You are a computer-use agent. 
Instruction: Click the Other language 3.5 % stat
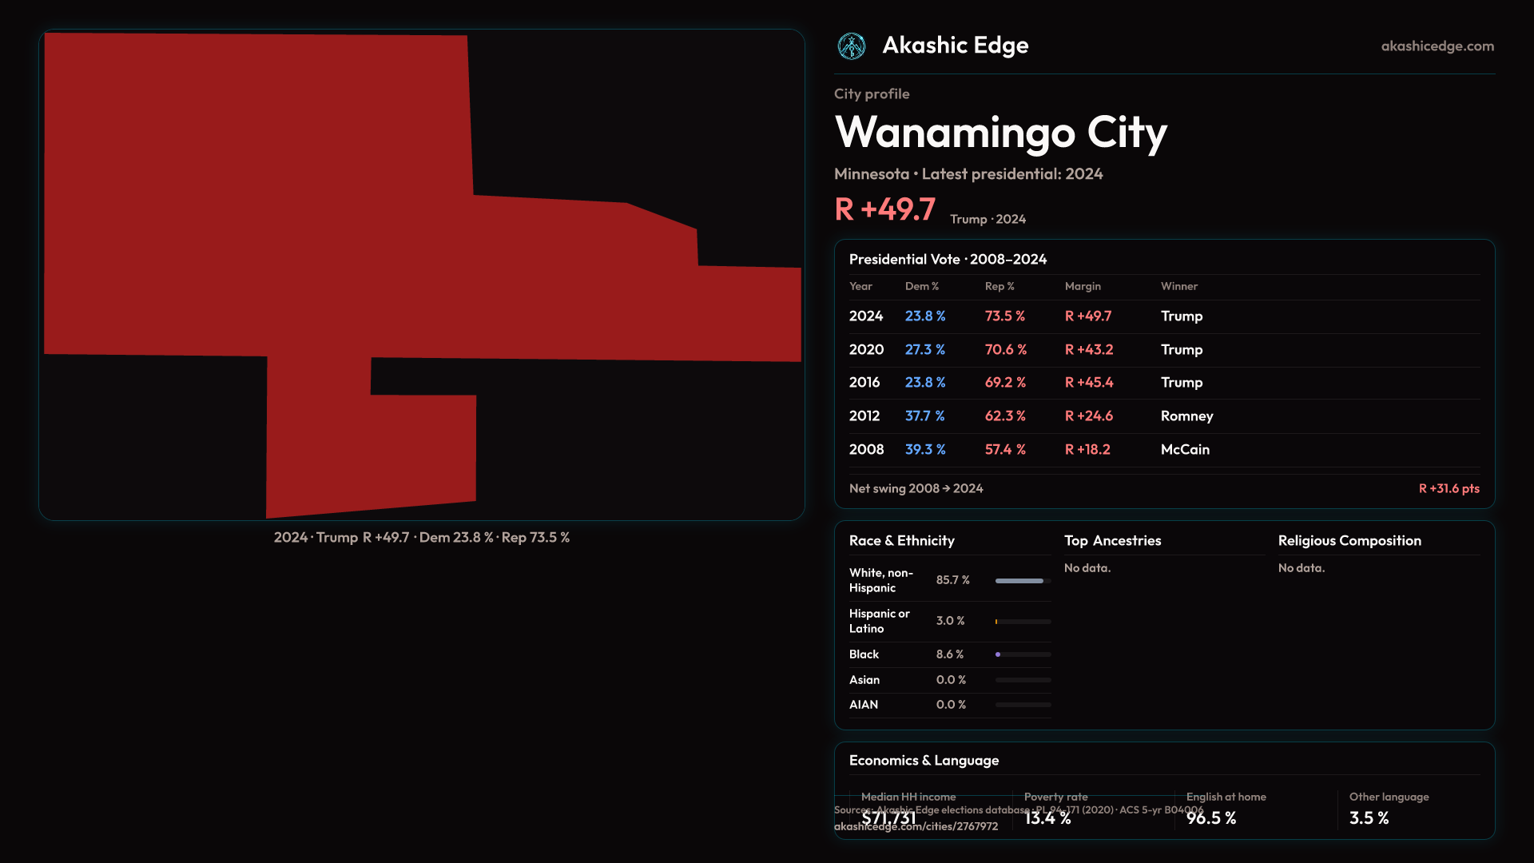[x=1369, y=818]
